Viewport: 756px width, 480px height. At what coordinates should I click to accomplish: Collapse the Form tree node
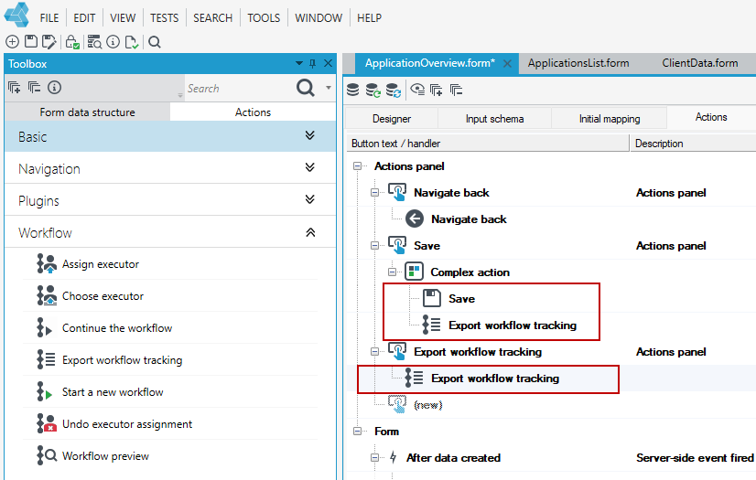(357, 432)
